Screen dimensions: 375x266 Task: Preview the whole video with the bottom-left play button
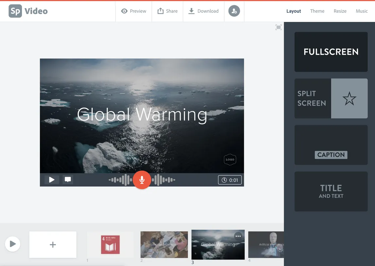12,244
